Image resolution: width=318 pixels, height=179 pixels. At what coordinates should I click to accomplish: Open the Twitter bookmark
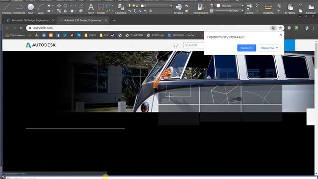pyautogui.click(x=65, y=35)
